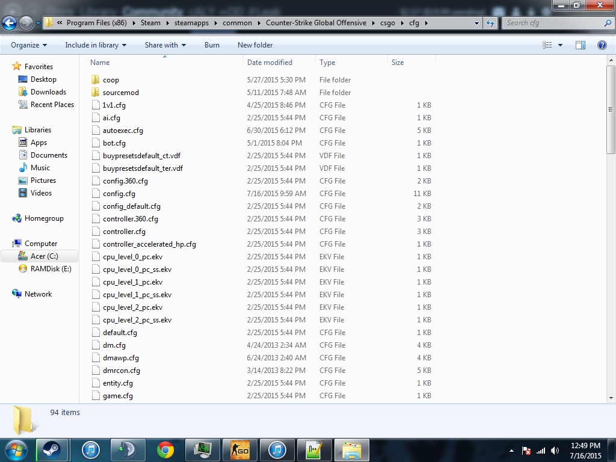Click Computer in the navigation pane
The image size is (616, 462).
pos(41,244)
